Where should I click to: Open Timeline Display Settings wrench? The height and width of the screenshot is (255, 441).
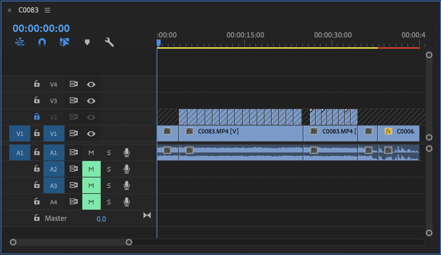109,42
